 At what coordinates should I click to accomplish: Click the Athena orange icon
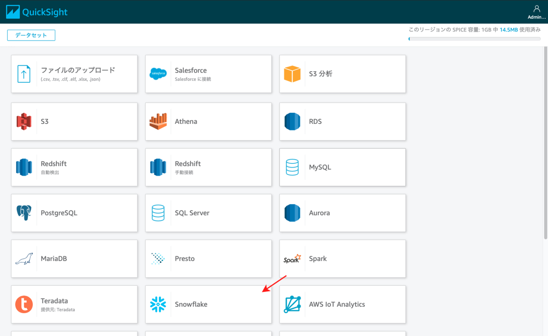(158, 121)
